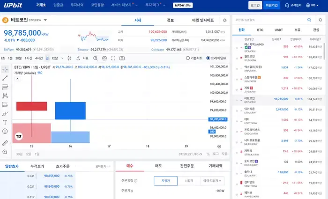The image size is (328, 199).
Task: Select the 시장가 order type
Action: [189, 181]
